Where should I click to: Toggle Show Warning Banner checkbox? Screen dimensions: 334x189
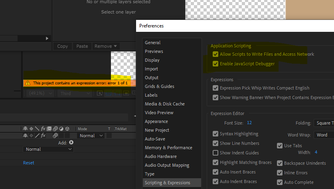215,97
